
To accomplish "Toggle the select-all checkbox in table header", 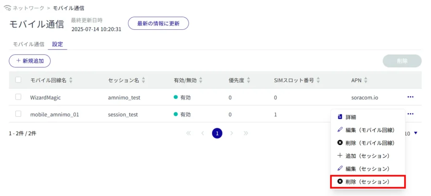I will click(x=18, y=80).
